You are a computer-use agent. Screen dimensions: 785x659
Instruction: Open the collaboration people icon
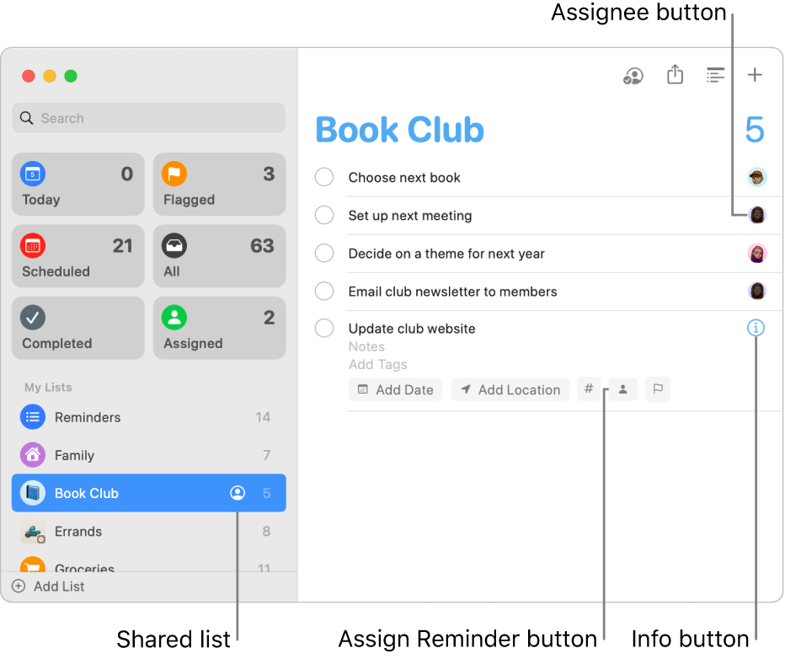pyautogui.click(x=633, y=76)
